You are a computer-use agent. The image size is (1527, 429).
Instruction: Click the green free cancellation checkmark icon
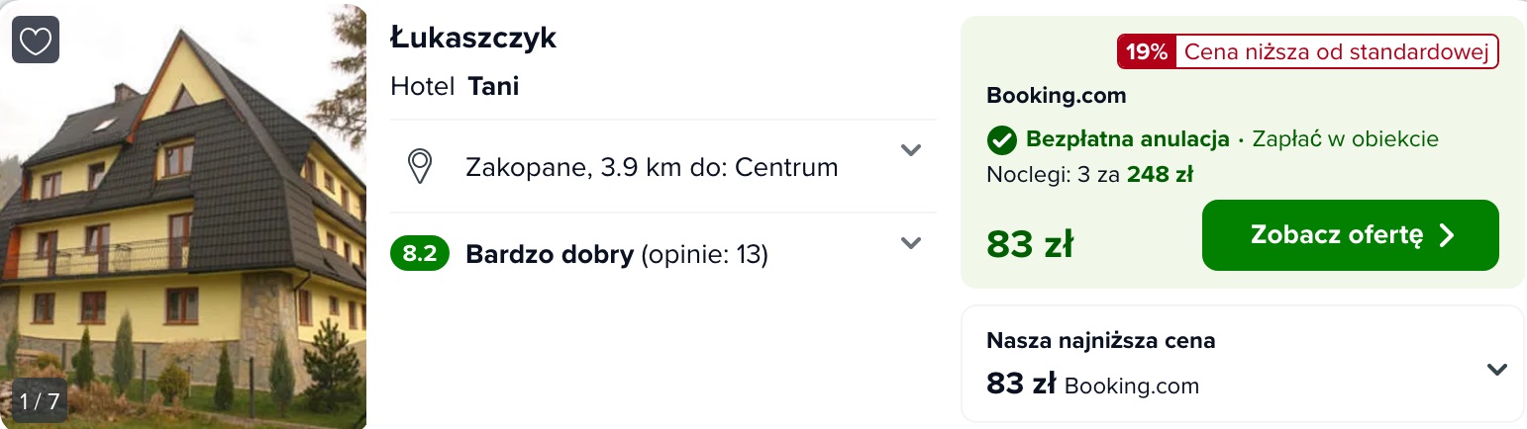pyautogui.click(x=1002, y=140)
